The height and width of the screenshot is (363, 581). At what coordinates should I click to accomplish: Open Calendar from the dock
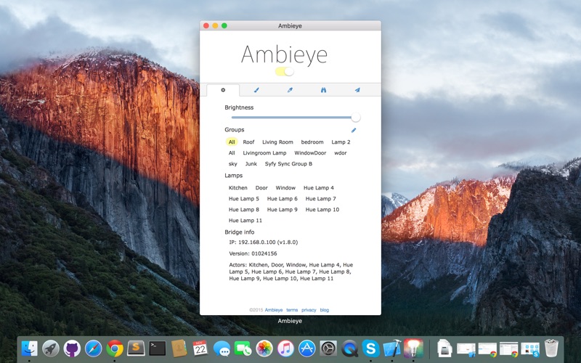coord(200,348)
